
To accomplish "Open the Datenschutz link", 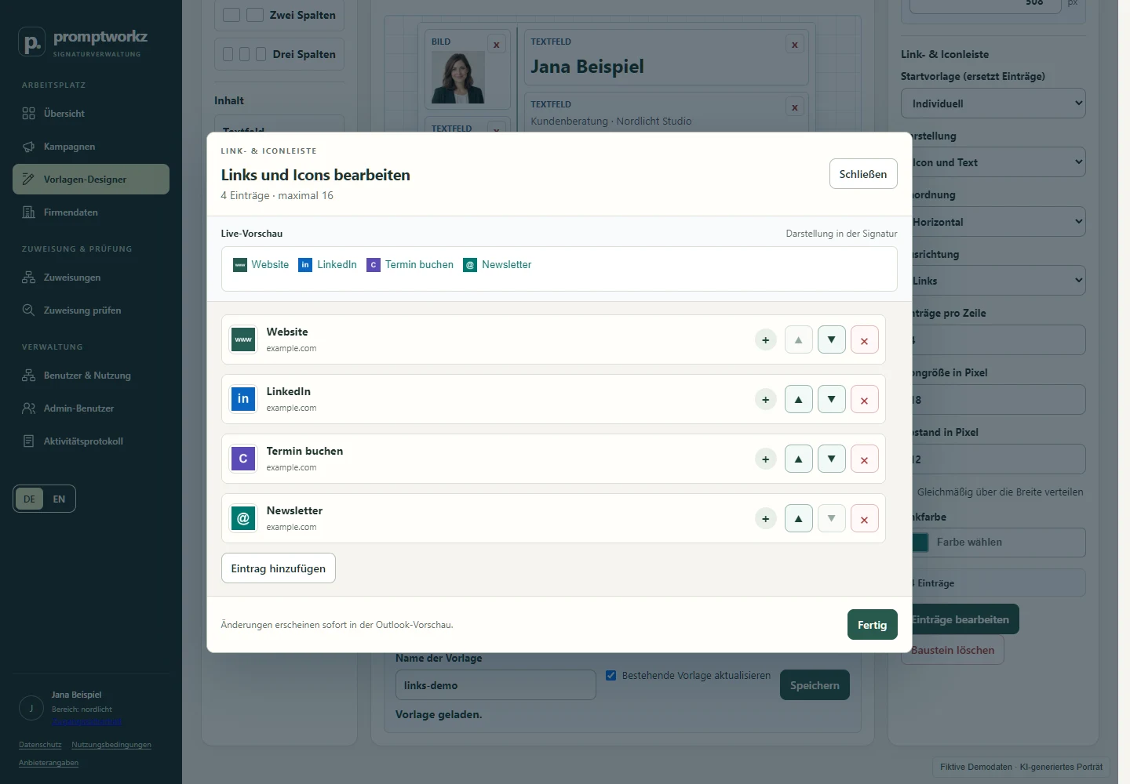I will [40, 745].
